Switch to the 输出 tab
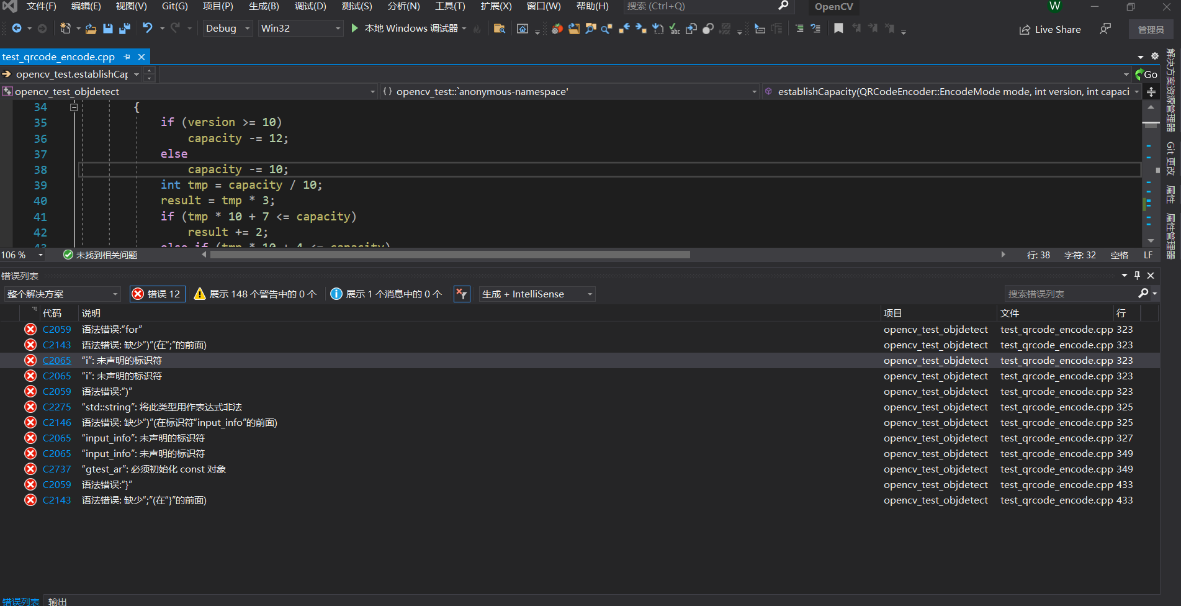Screen dimensions: 1181x606 tap(58, 601)
